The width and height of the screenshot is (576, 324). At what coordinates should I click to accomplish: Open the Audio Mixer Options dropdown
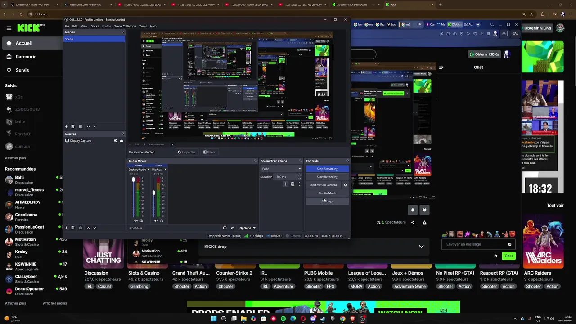[247, 228]
